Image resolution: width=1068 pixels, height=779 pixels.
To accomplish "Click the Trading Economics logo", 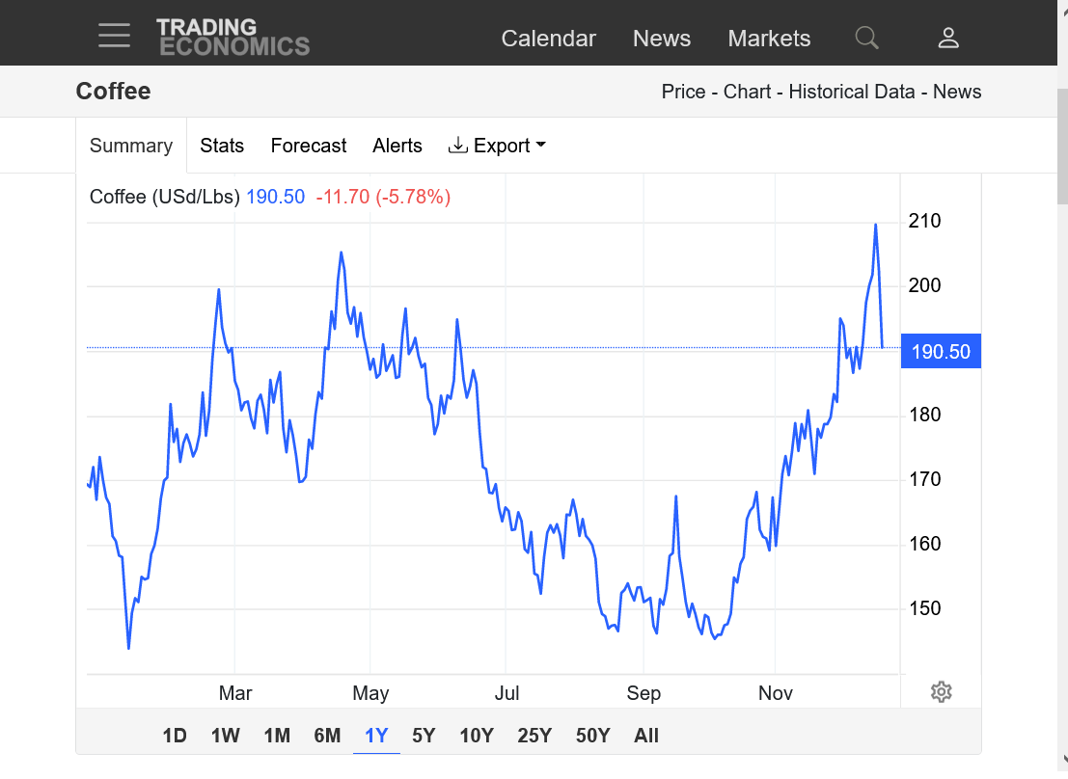I will pyautogui.click(x=233, y=37).
